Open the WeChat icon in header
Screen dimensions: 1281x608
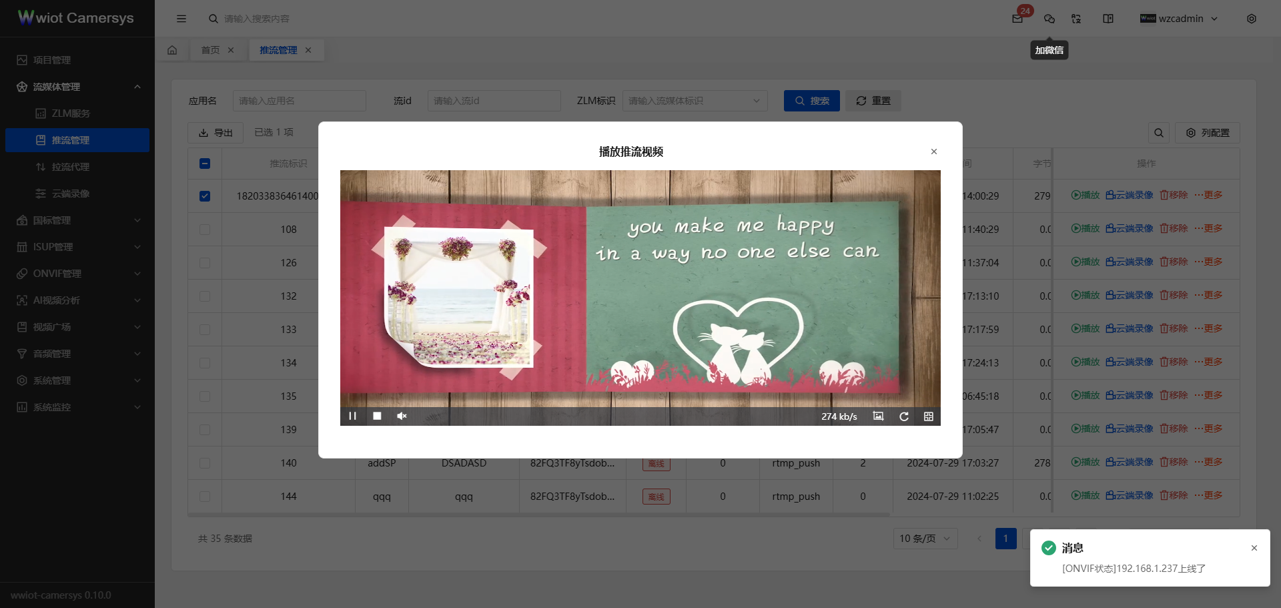[1049, 19]
